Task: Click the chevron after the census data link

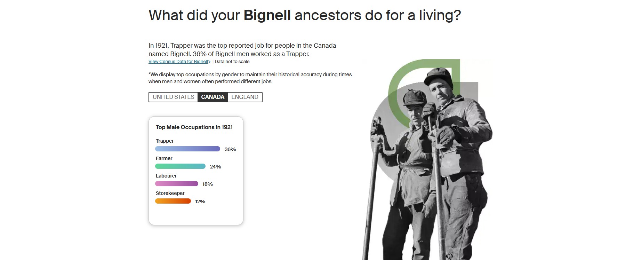Action: coord(210,61)
